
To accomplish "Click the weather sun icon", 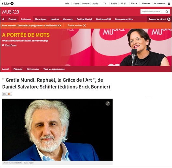I will (122, 4).
